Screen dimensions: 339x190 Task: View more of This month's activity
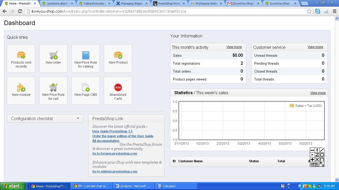tap(234, 47)
